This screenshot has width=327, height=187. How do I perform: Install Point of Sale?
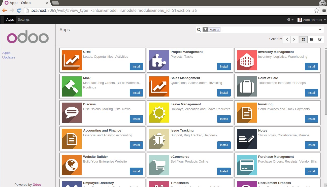(x=311, y=93)
